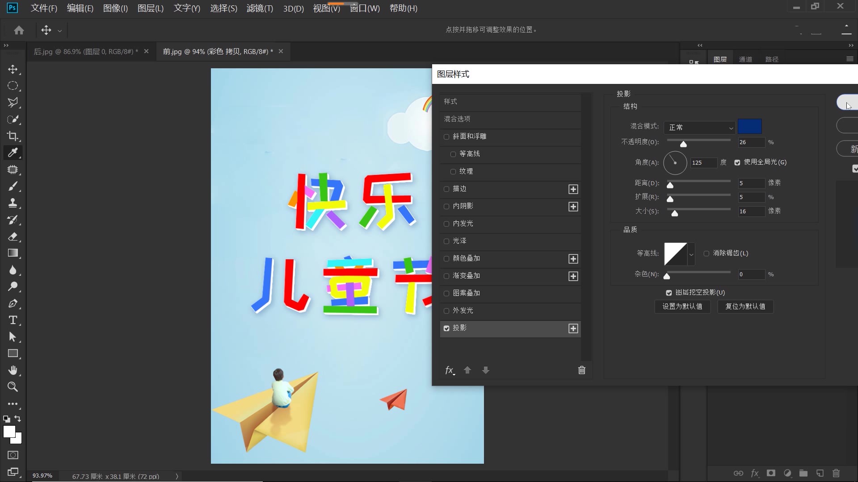The height and width of the screenshot is (482, 858).
Task: Select the History Brush tool
Action: click(13, 220)
